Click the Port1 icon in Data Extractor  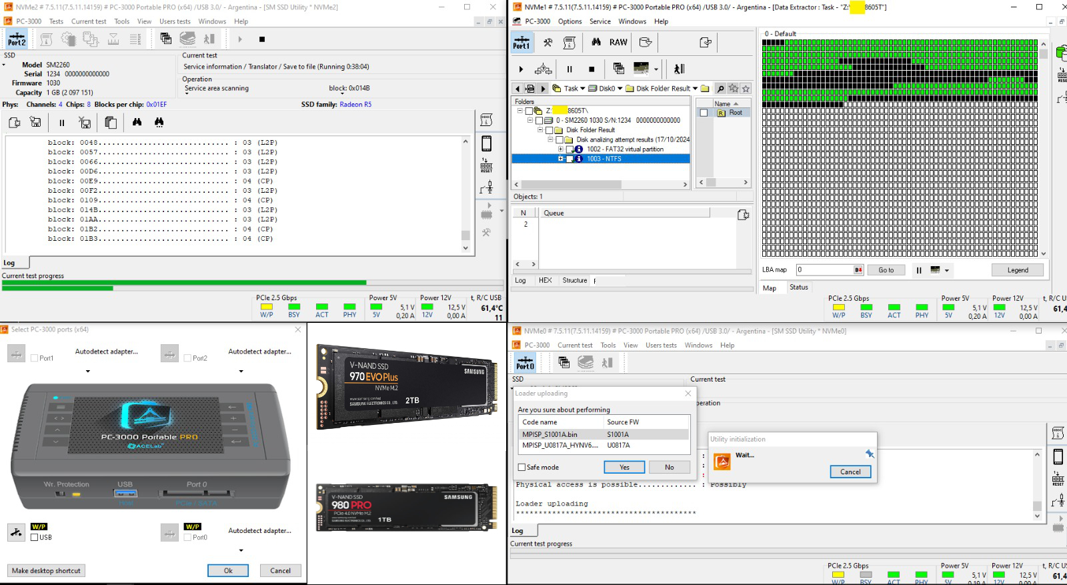[521, 43]
